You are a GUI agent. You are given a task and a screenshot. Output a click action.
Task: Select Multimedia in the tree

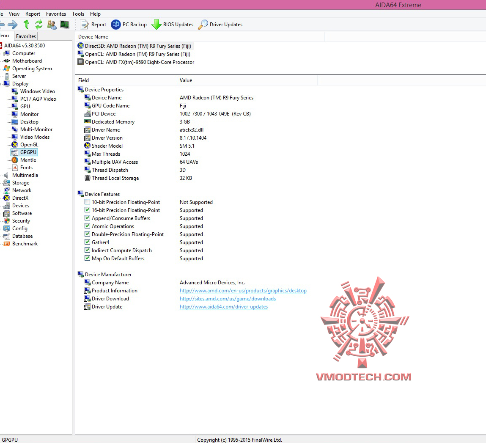(25, 175)
